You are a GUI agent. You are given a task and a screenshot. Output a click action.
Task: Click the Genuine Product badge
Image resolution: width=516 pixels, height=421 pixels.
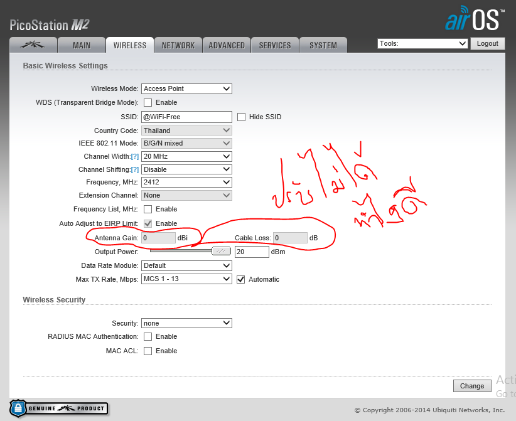[x=59, y=408]
